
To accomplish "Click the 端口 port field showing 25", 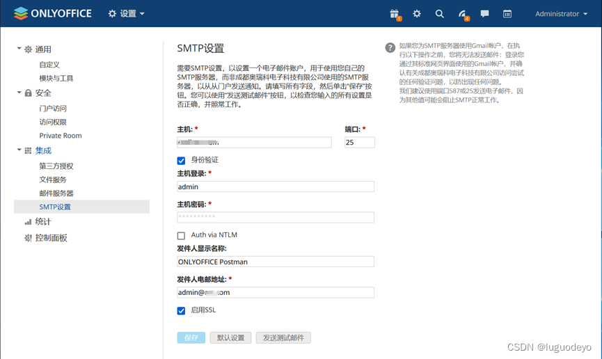I will pos(360,143).
